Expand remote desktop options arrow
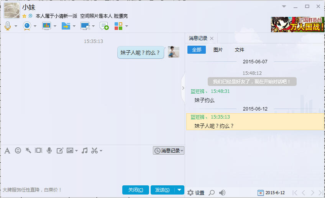325x198 pixels. tap(93, 26)
